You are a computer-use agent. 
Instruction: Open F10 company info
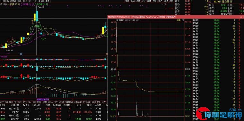click(x=154, y=1)
